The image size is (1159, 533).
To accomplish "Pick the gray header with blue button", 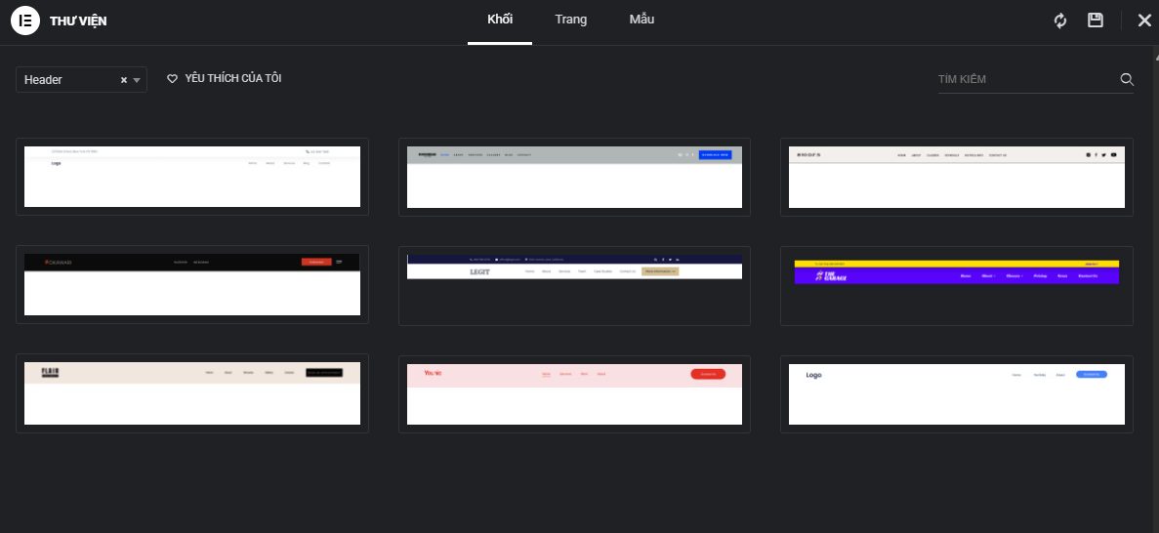I will pyautogui.click(x=574, y=176).
